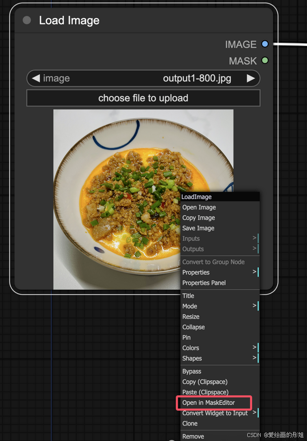Expand the Properties submenu

[x=219, y=272]
